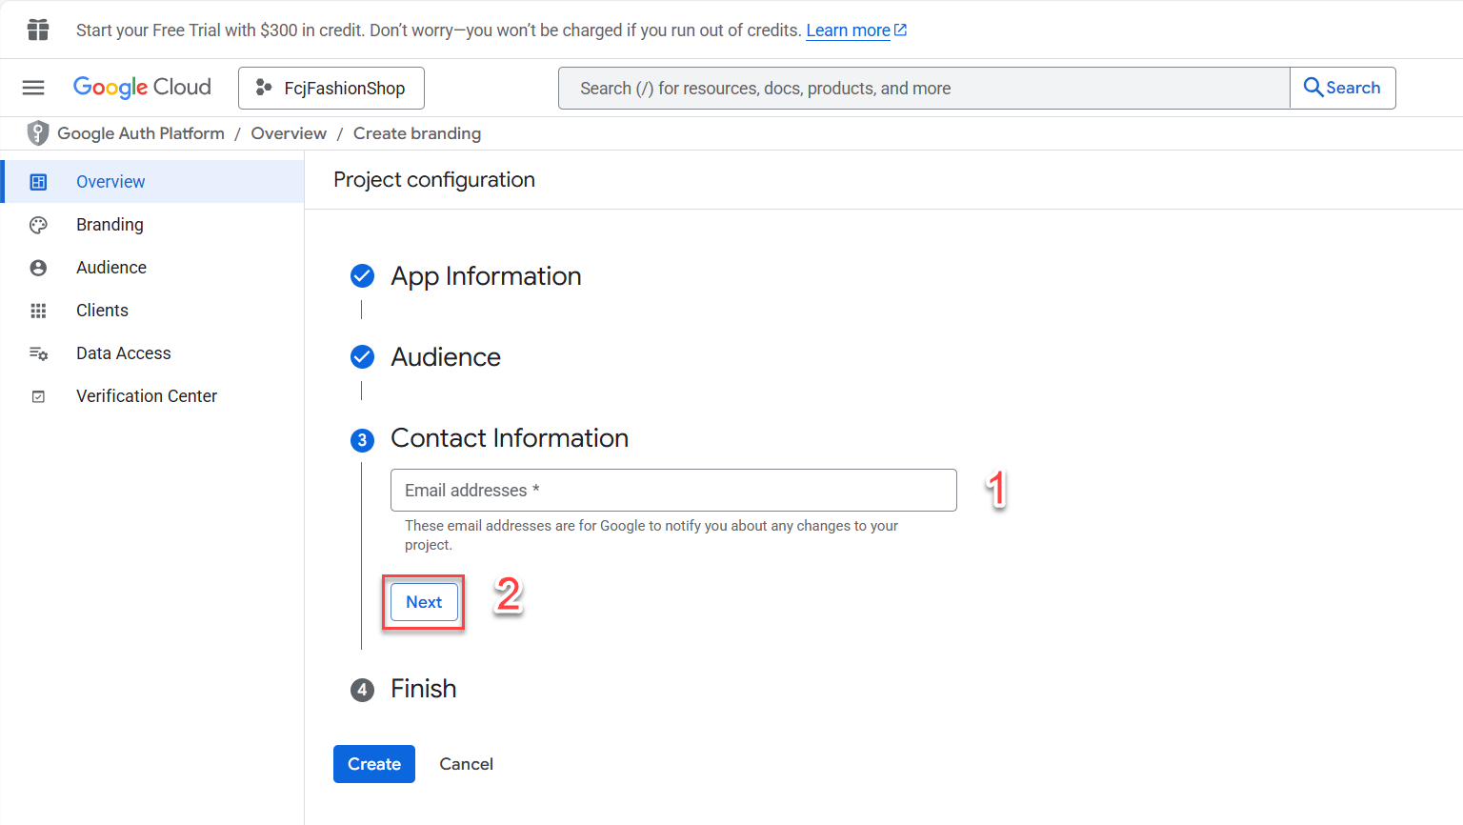Go to Google Auth Platform breadcrumb

click(x=141, y=133)
